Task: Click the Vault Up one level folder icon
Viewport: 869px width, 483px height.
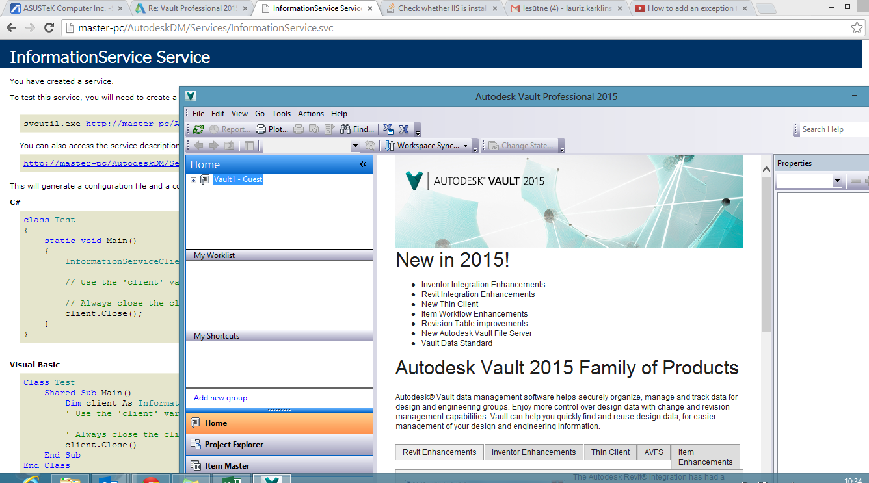Action: tap(229, 146)
